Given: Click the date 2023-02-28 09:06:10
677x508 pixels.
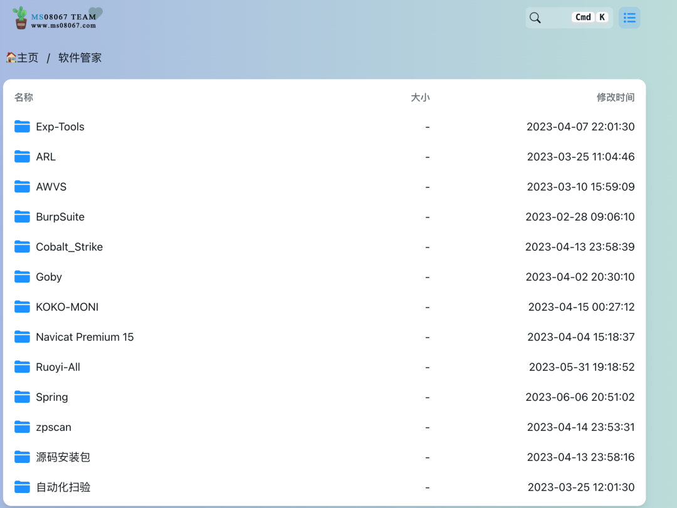Looking at the screenshot, I should pos(580,217).
